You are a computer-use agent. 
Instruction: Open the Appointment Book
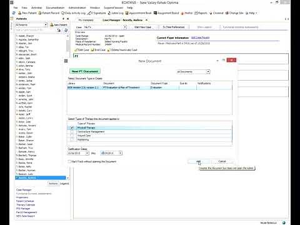click(138, 13)
